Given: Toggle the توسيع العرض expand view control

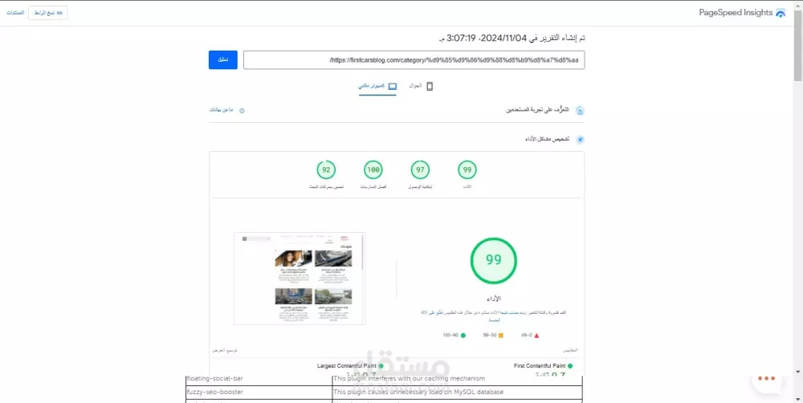Looking at the screenshot, I should tap(225, 351).
